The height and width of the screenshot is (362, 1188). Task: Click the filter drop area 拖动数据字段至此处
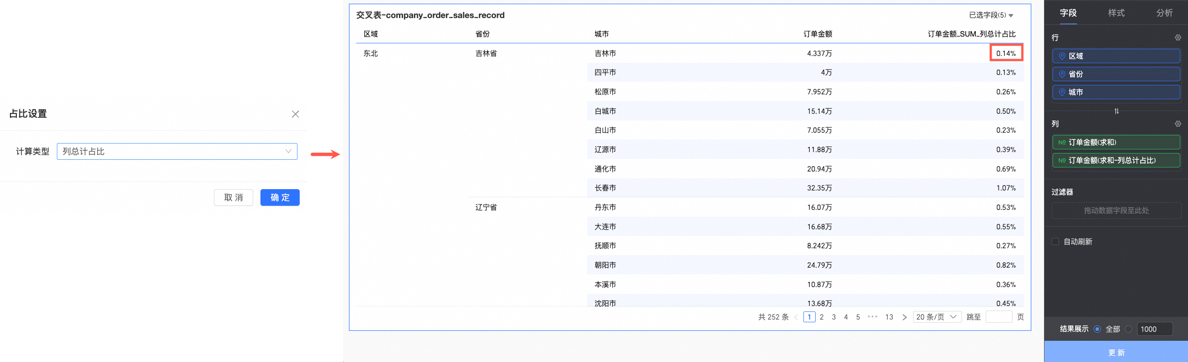[1116, 210]
